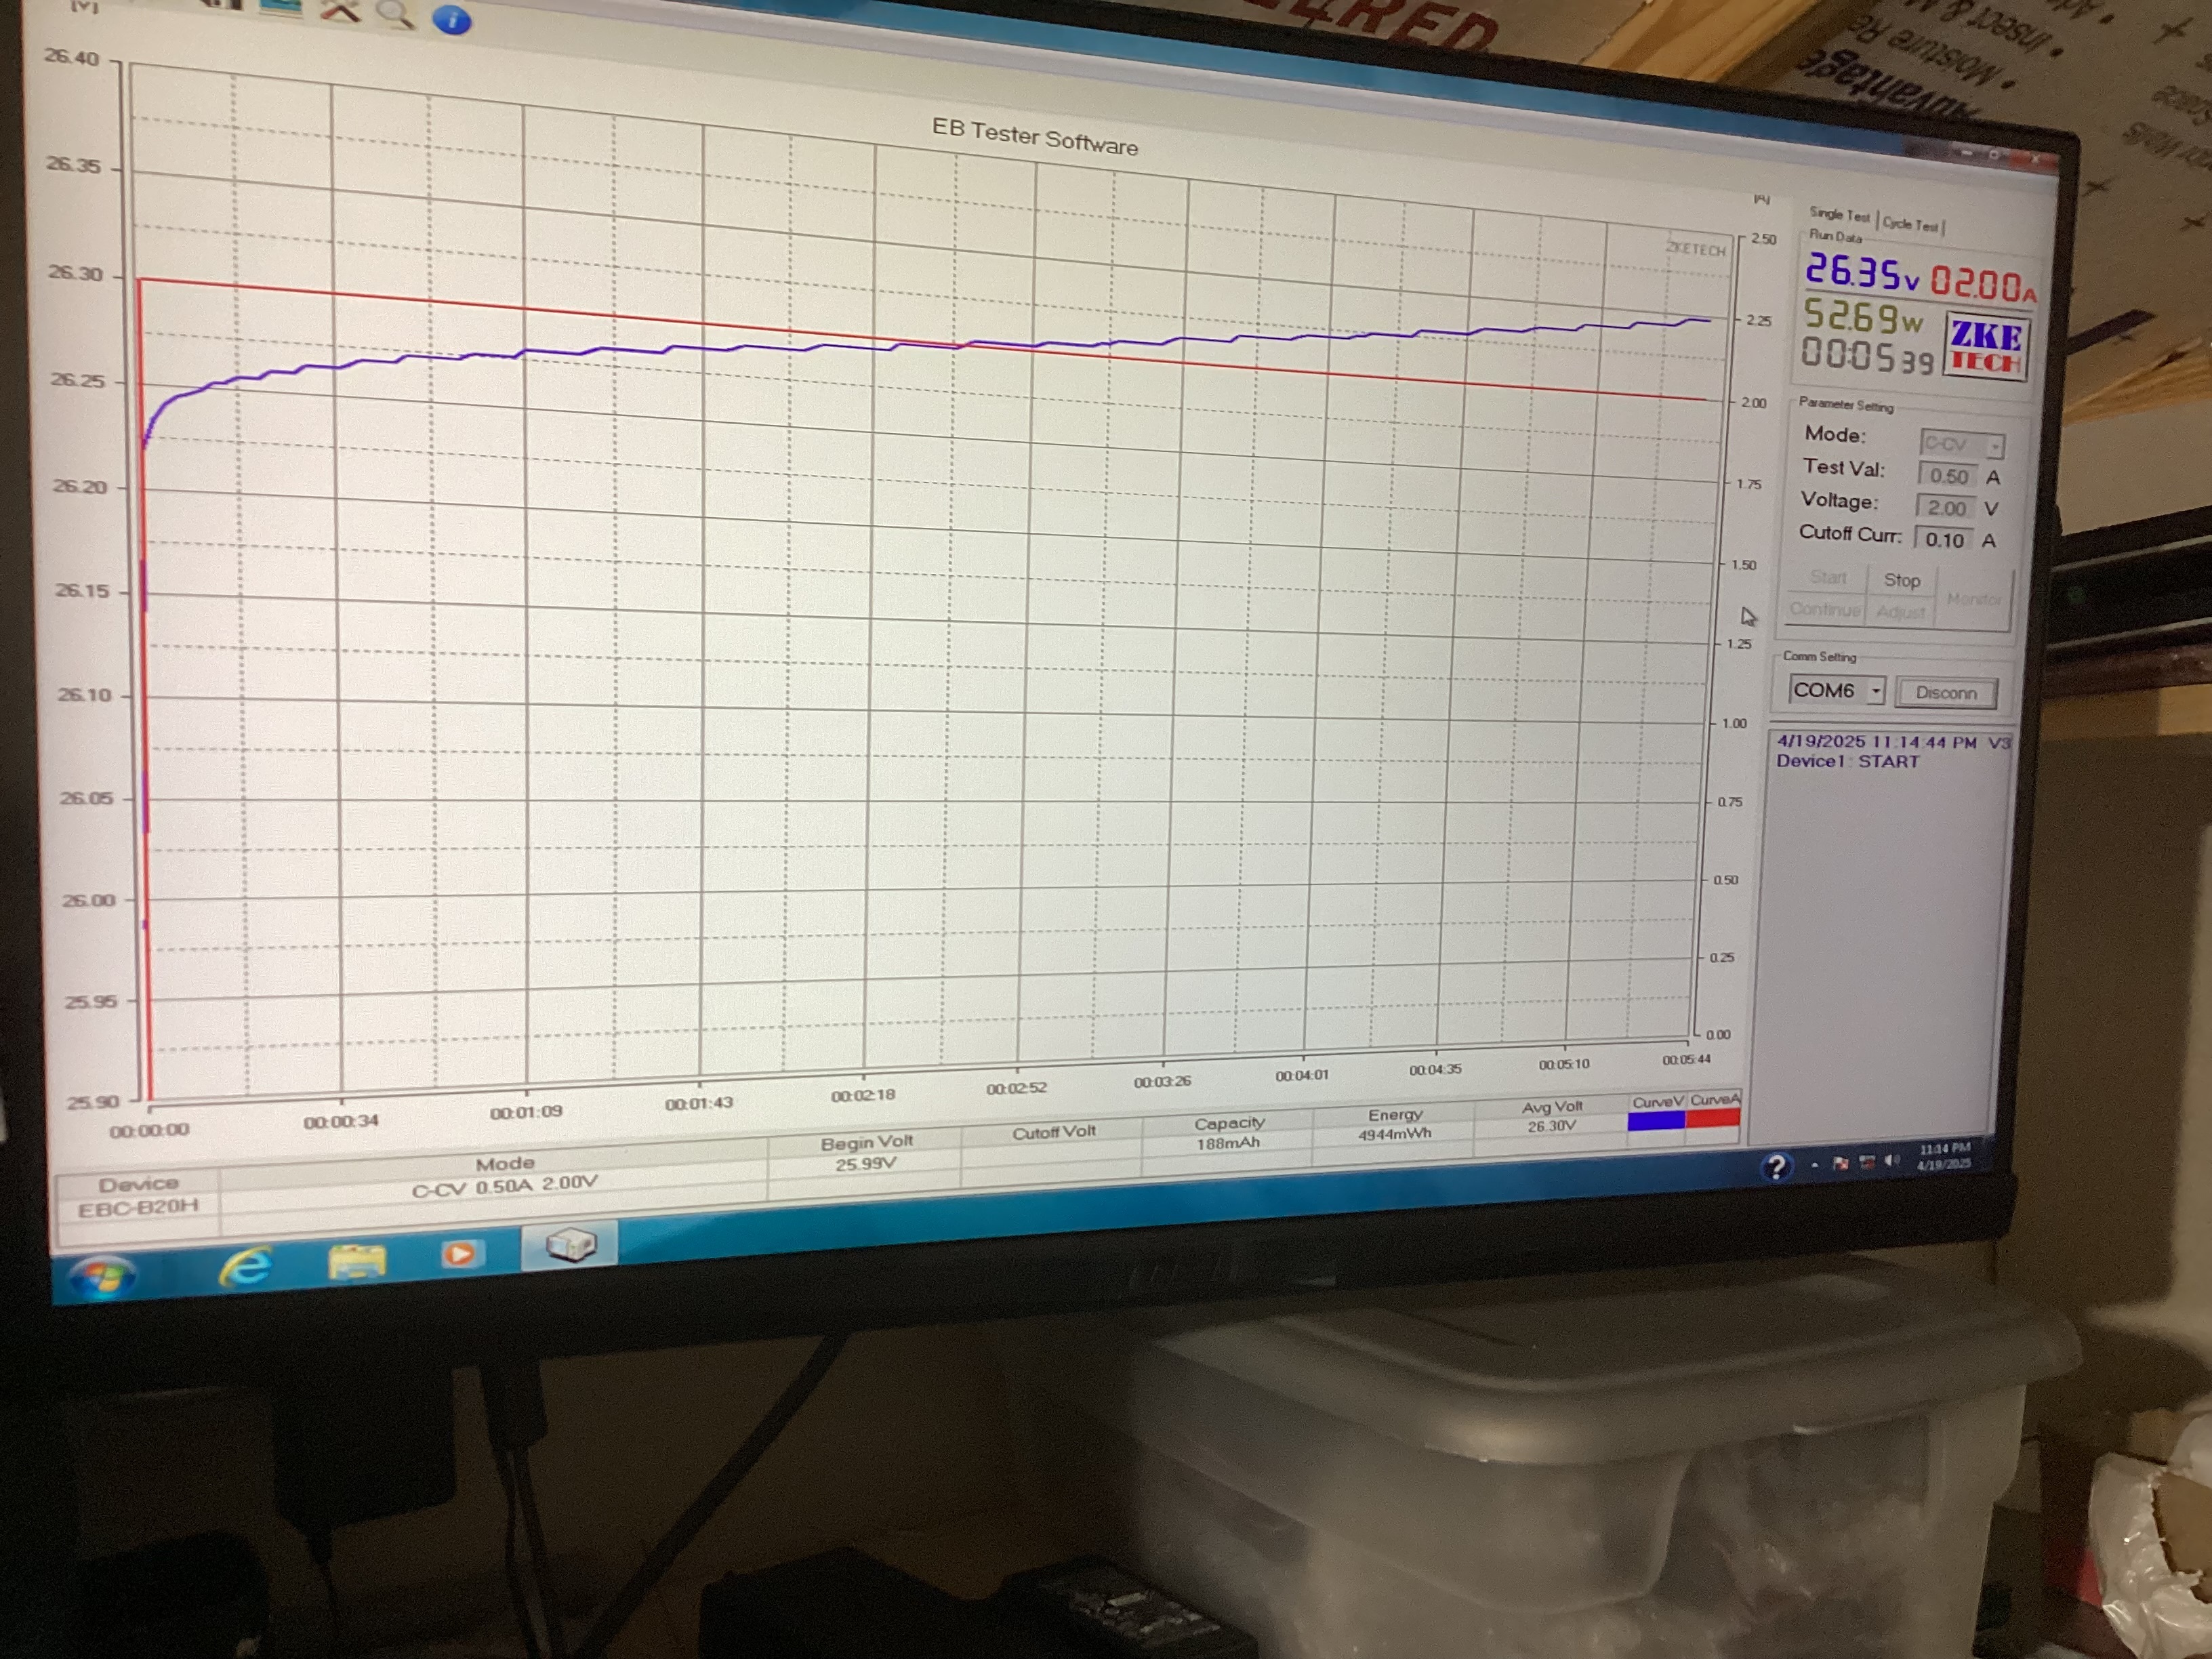Switch to the Cycle Test tab
This screenshot has height=1659, width=2212.
1910,225
